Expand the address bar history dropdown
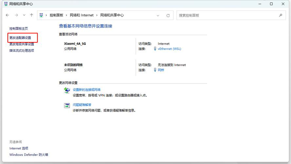The width and height of the screenshot is (291, 164). point(158,15)
